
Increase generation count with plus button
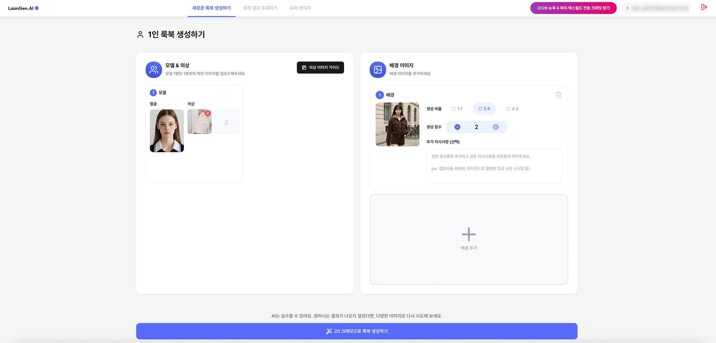(x=496, y=127)
